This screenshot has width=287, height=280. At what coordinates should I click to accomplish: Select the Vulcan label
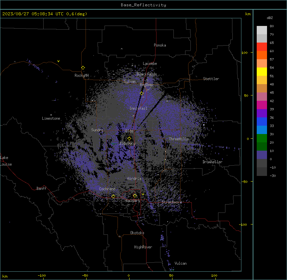click(181, 263)
